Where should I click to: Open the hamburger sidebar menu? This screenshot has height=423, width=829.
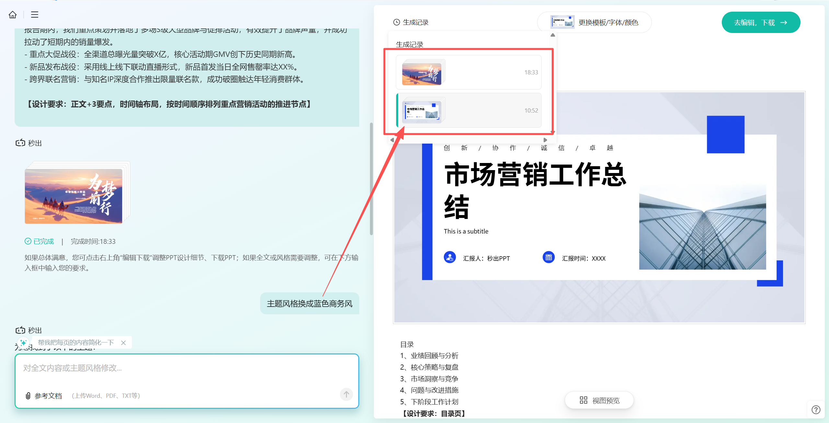[x=35, y=15]
